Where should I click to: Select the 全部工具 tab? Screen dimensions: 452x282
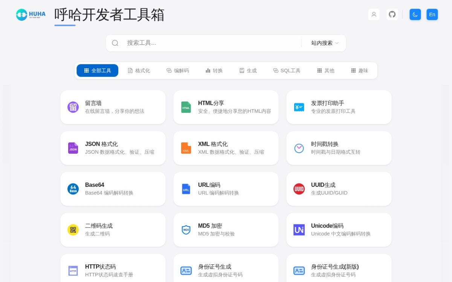[x=98, y=70]
